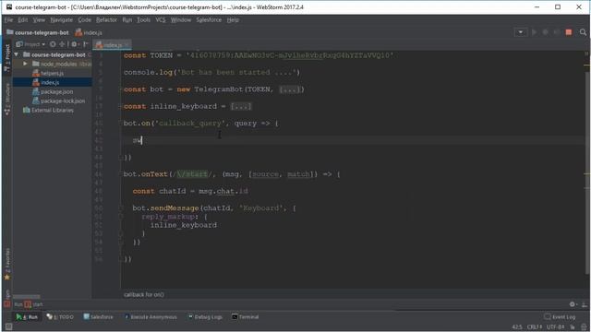Image resolution: width=591 pixels, height=332 pixels.
Task: Open the Terminal tool window
Action: pyautogui.click(x=245, y=317)
